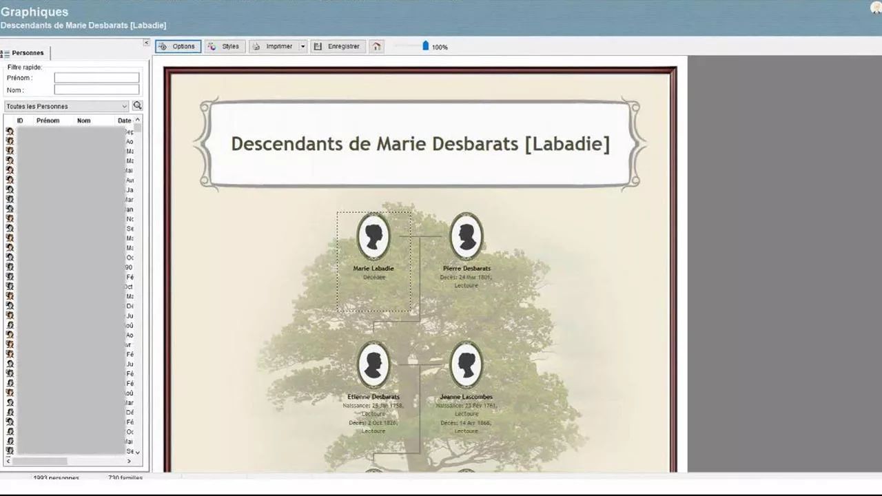Viewport: 882px width, 496px height.
Task: Launch a search with the magnifier icon
Action: tap(138, 105)
